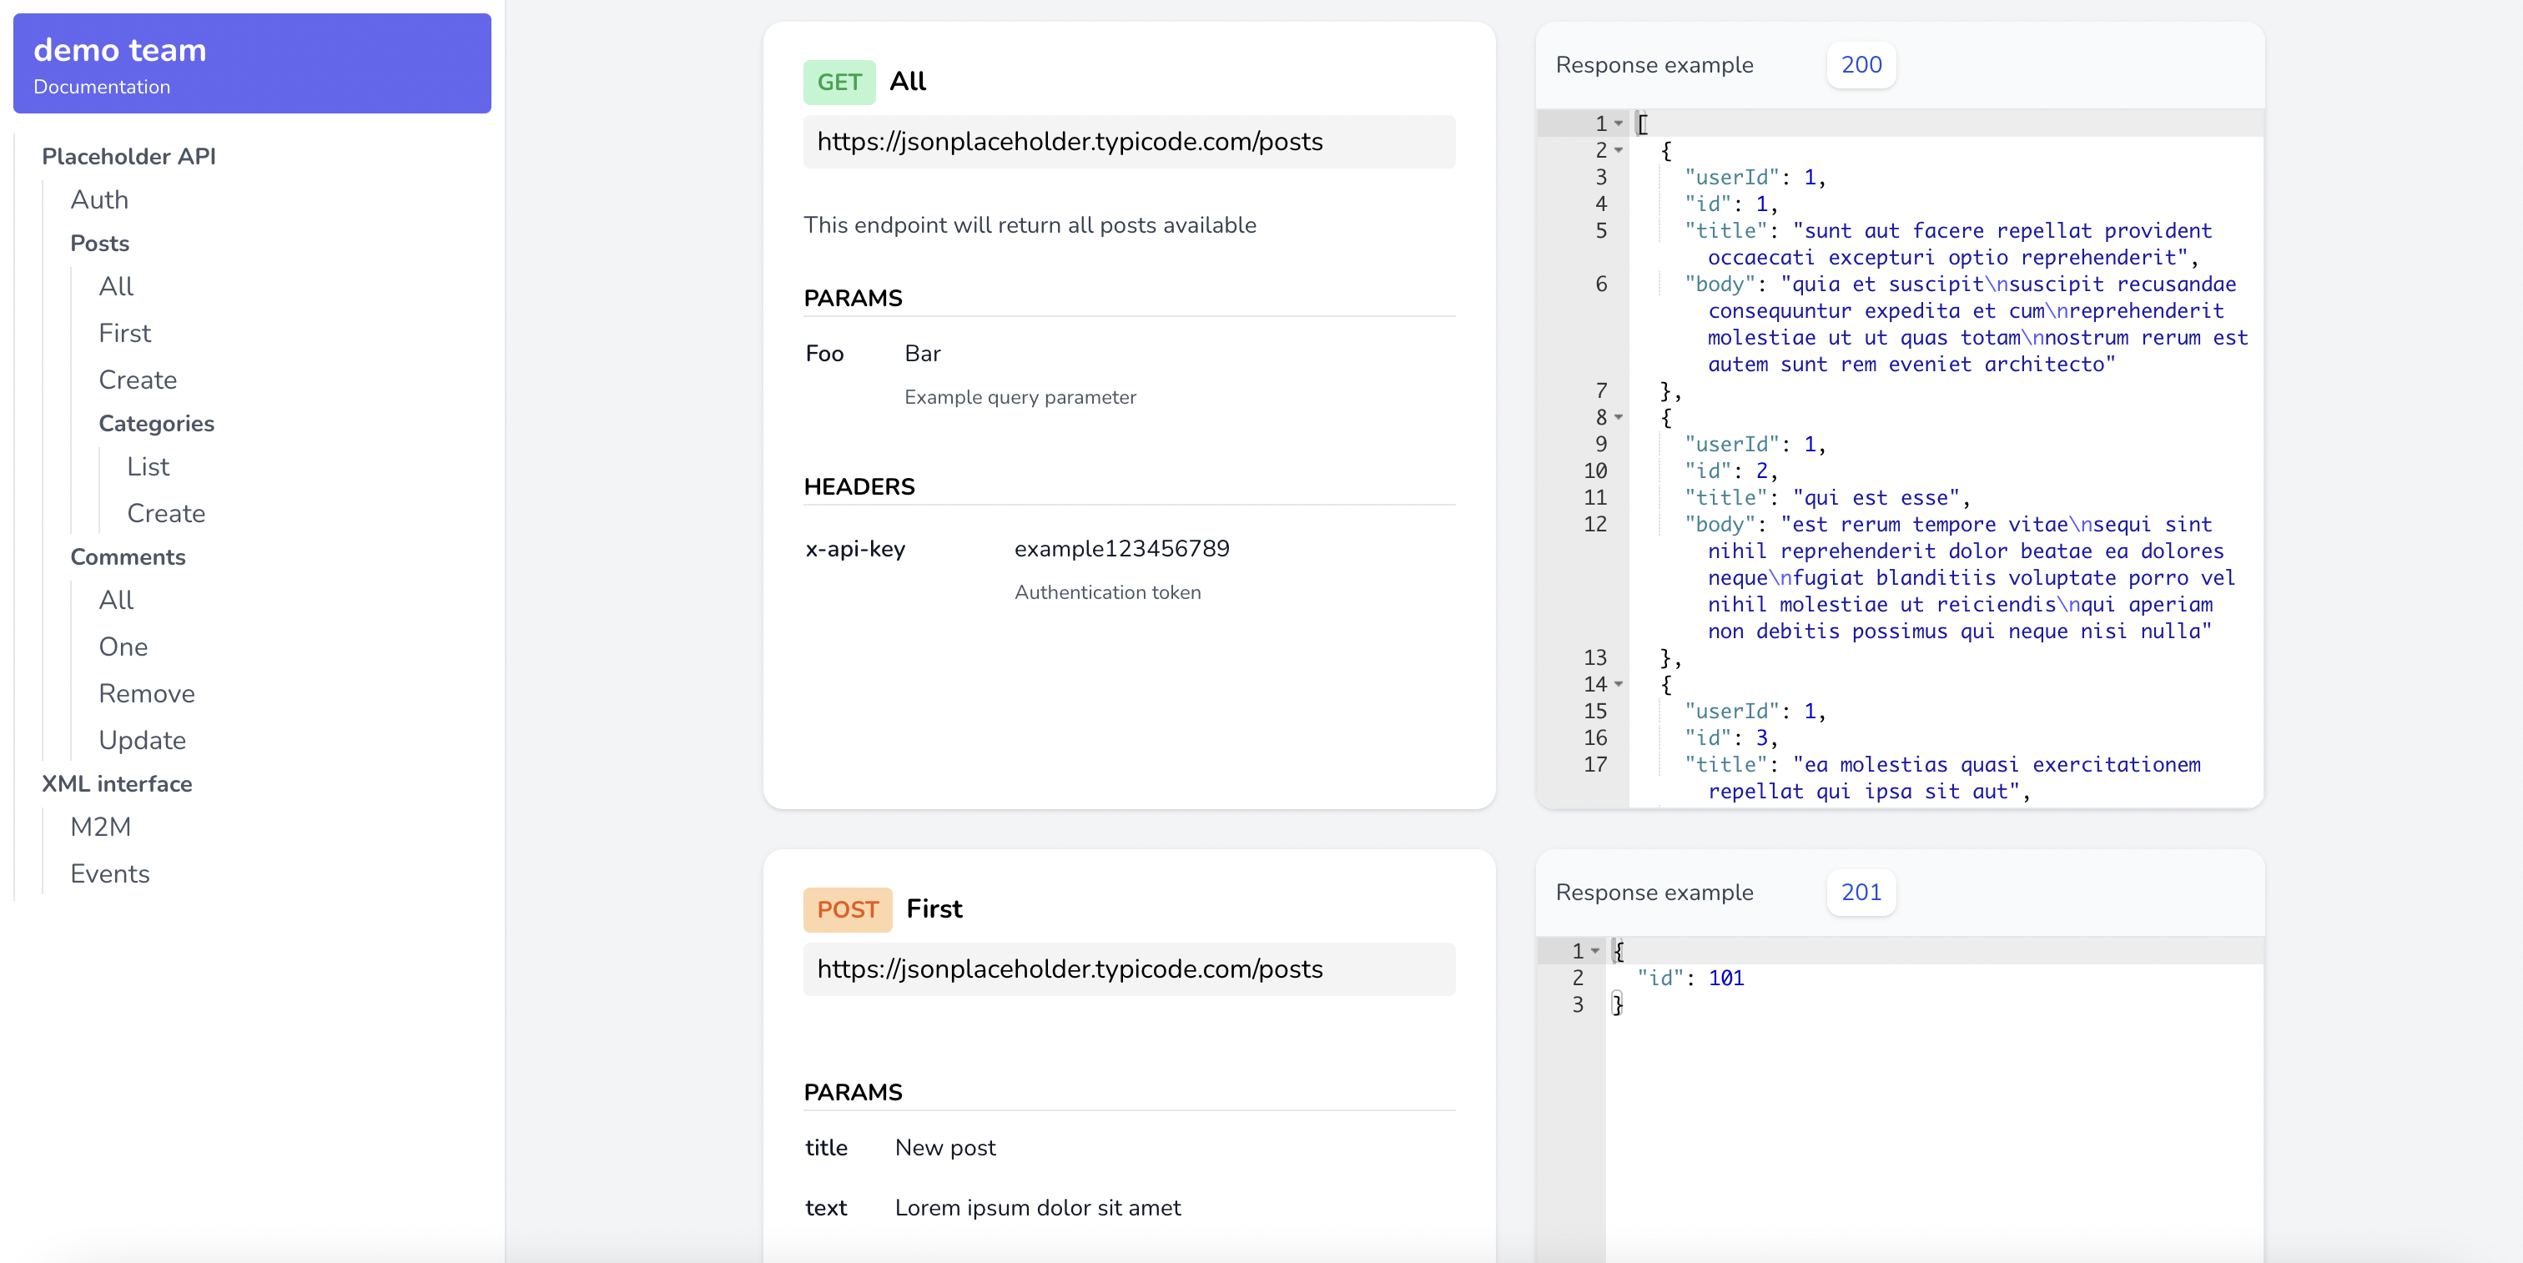This screenshot has height=1263, width=2523.
Task: Collapse fold arrow on line 8 of response example
Action: [1619, 417]
